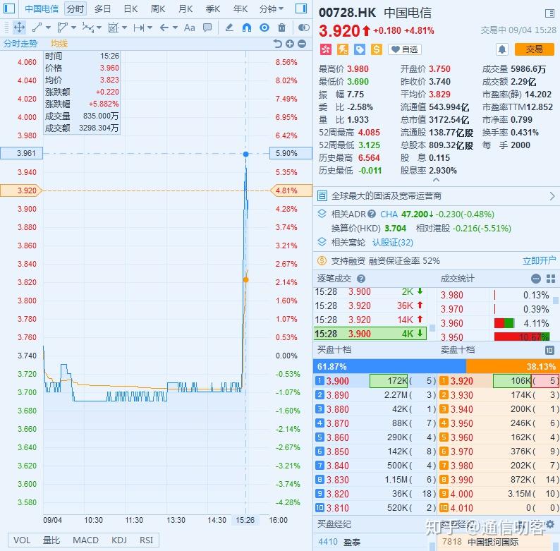Select the left arrow annotation tool
The height and width of the screenshot is (551, 560).
click(164, 28)
